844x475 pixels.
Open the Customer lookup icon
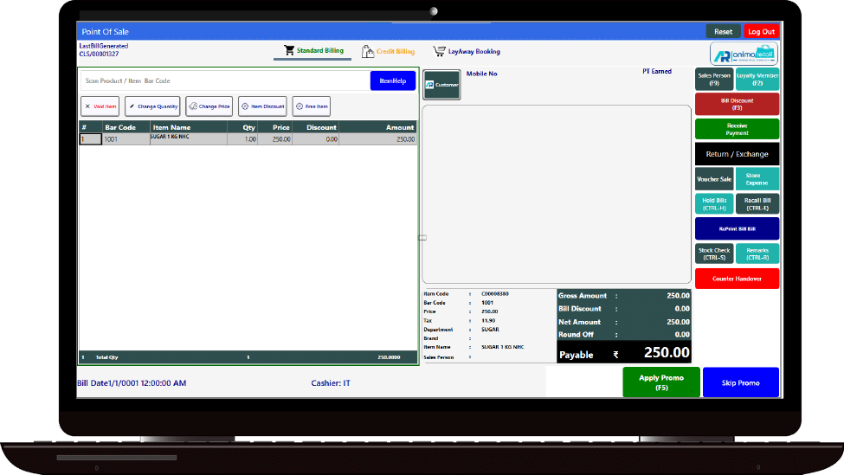tap(429, 85)
